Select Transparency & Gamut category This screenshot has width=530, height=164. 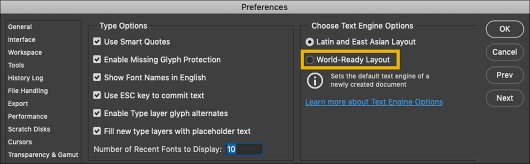click(x=43, y=155)
